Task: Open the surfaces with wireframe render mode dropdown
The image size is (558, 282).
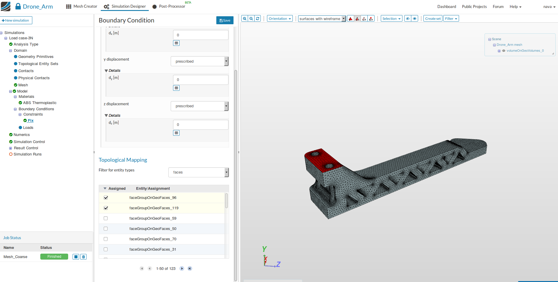Action: click(322, 19)
